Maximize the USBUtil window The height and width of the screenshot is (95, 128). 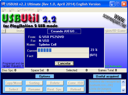tap(118, 4)
